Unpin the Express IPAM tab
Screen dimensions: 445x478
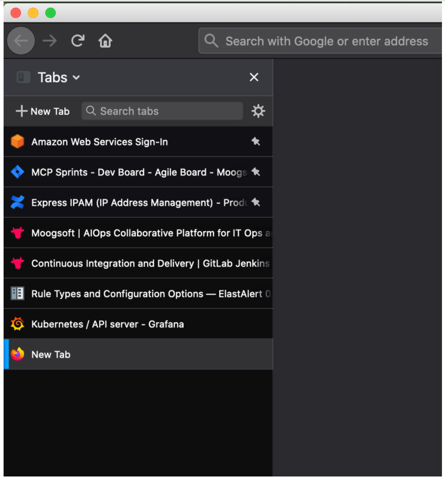click(x=255, y=202)
